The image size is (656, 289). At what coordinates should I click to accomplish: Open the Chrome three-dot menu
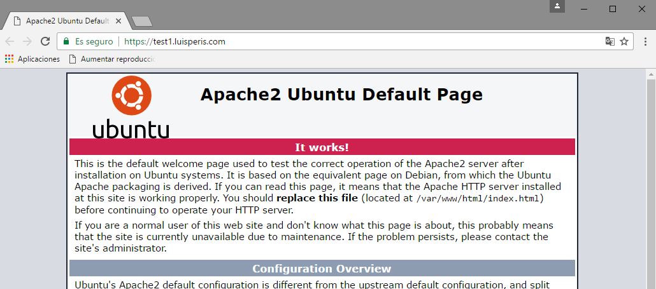[647, 41]
